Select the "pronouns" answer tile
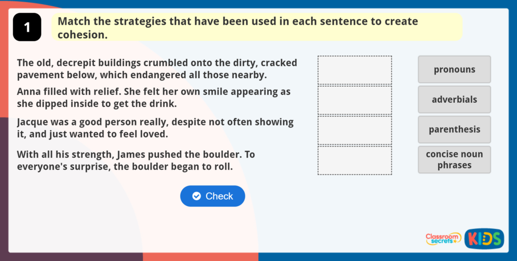This screenshot has height=261, width=517. 454,70
